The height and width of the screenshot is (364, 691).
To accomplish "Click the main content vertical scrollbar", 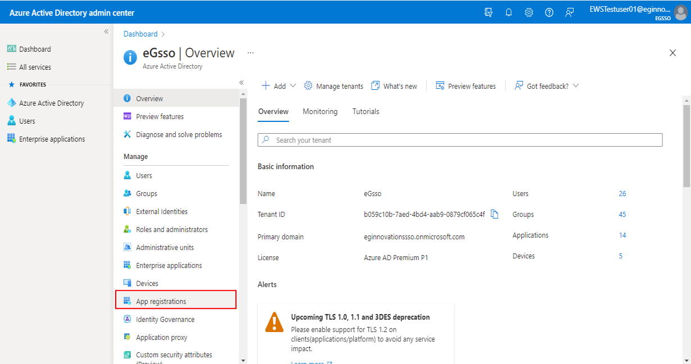I will [x=686, y=145].
